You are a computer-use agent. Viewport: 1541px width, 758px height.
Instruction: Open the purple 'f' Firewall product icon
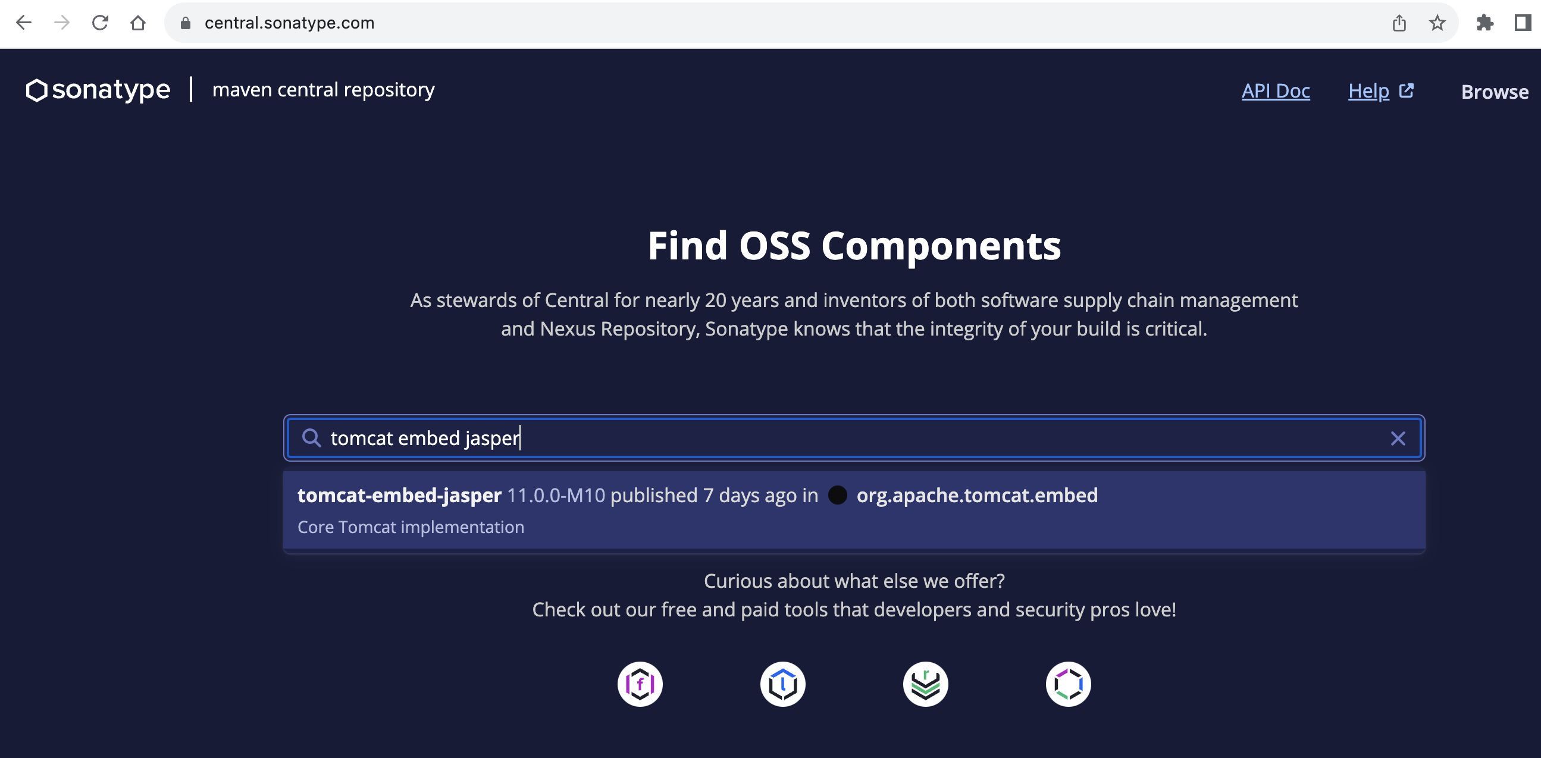pos(640,684)
